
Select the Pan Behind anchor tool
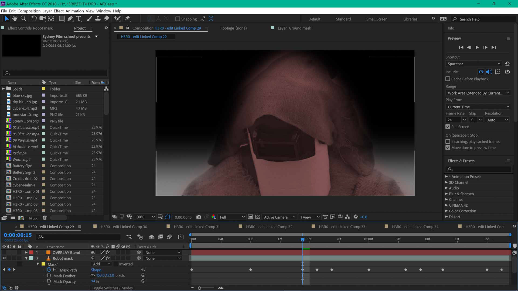pyautogui.click(x=51, y=19)
